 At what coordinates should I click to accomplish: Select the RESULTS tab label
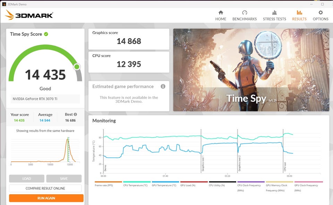(299, 19)
